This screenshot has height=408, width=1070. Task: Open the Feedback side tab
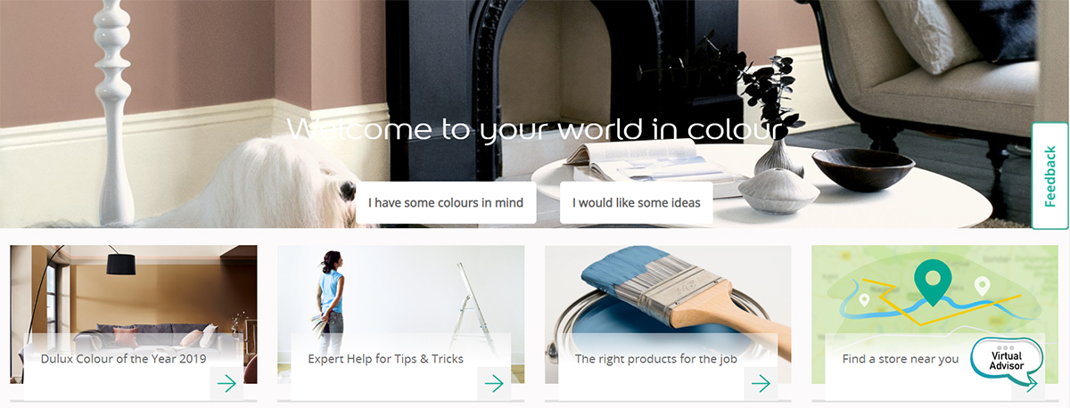tap(1050, 175)
